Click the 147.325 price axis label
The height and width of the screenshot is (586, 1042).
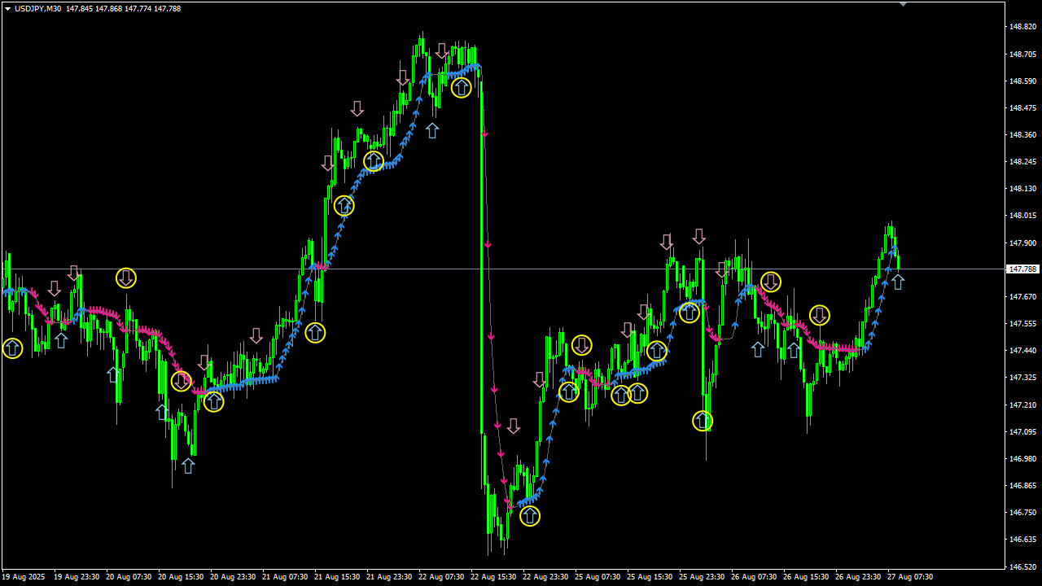1022,378
